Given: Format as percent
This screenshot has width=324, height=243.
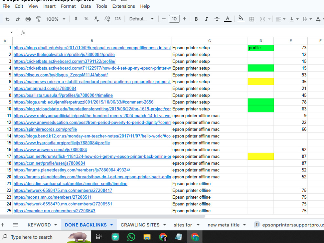Looking at the screenshot, I should [86, 19].
